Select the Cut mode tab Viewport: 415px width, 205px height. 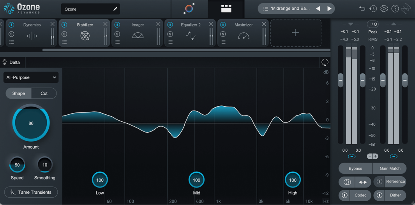44,93
